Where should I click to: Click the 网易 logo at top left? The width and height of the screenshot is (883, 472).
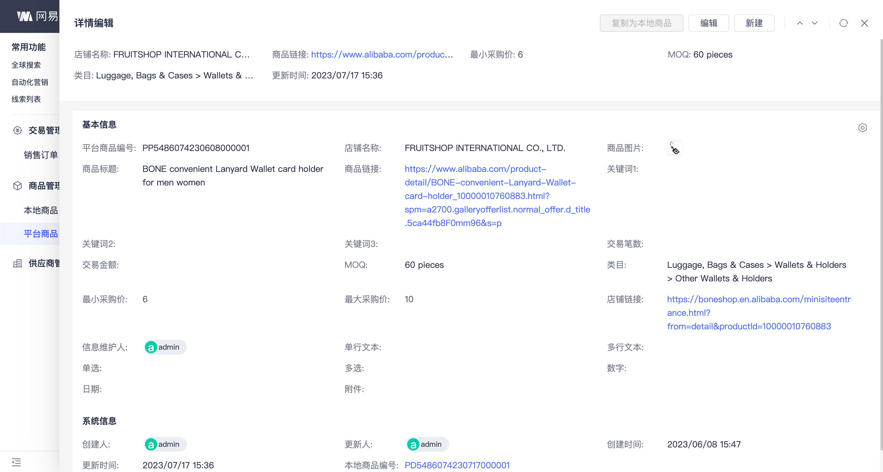[38, 16]
